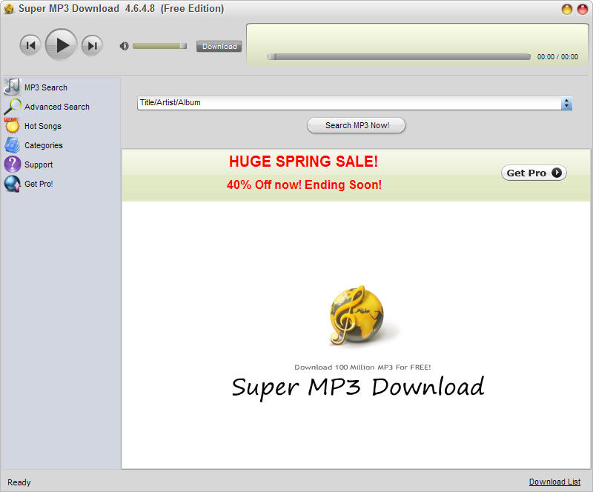Click Search MP3 Now! button

point(357,125)
